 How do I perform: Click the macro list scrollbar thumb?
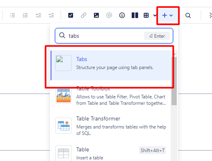coord(174,81)
